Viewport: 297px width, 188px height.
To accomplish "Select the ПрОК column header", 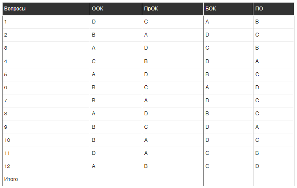I will click(x=150, y=9).
